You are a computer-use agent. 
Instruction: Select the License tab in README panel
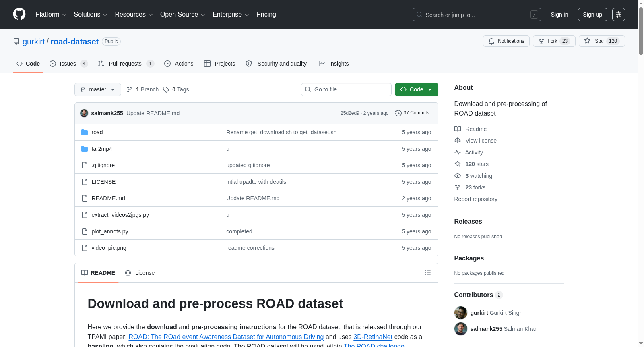tap(140, 273)
